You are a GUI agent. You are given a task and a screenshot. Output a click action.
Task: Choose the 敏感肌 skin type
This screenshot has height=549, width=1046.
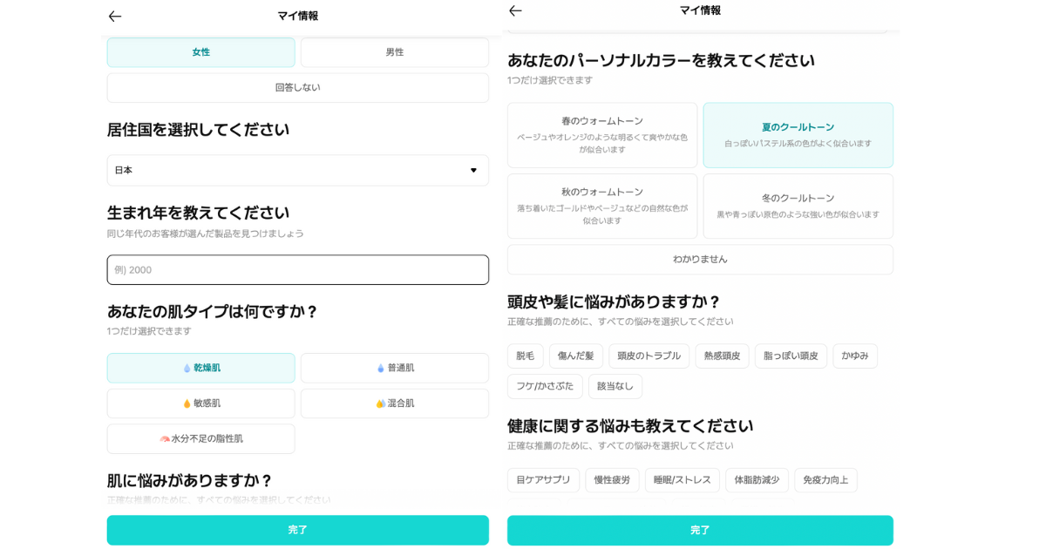point(200,403)
